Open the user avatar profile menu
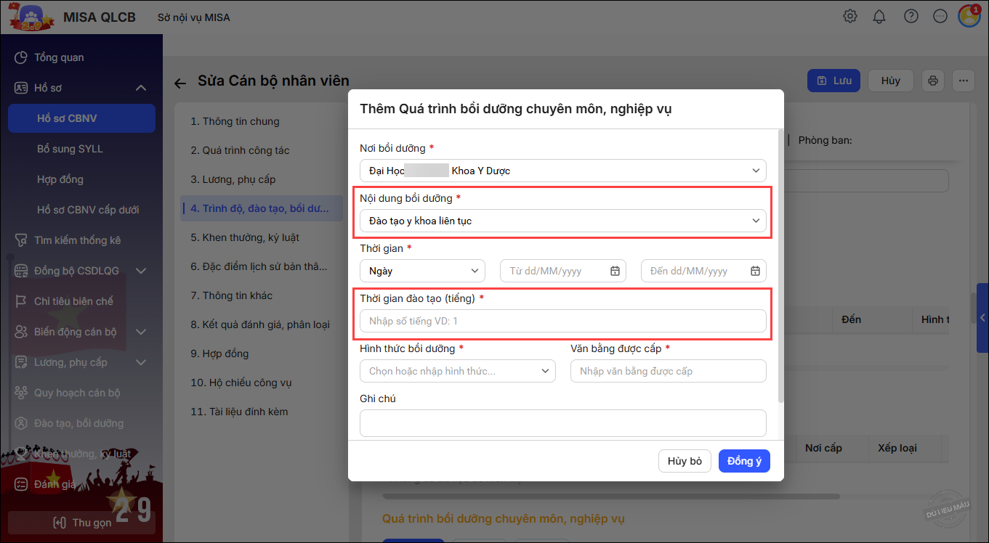This screenshot has height=543, width=989. [969, 16]
